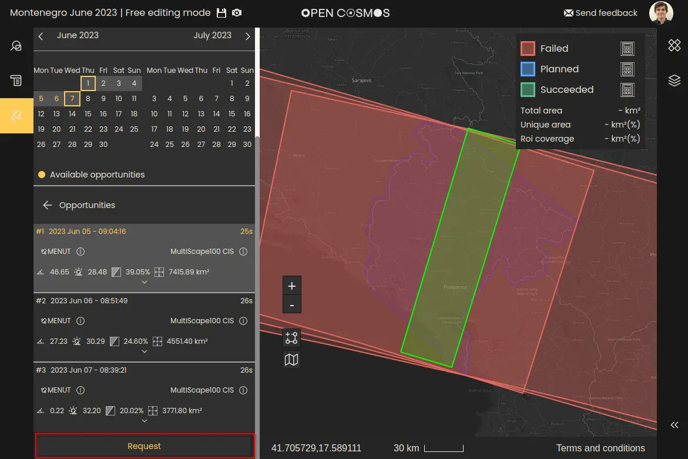Click the camera snapshot icon
688x459 pixels.
[x=236, y=13]
